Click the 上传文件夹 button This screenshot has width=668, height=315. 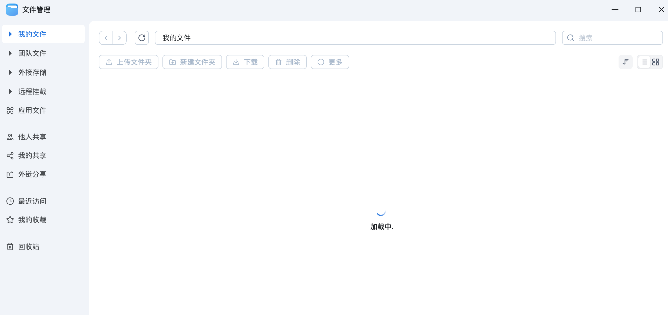tap(128, 62)
